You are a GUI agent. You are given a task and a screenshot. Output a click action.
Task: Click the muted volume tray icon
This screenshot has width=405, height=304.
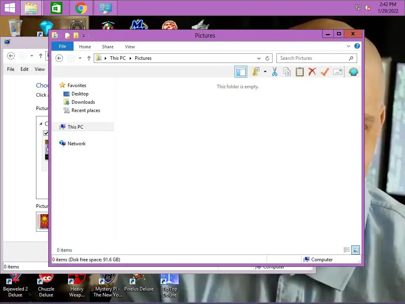[367, 8]
